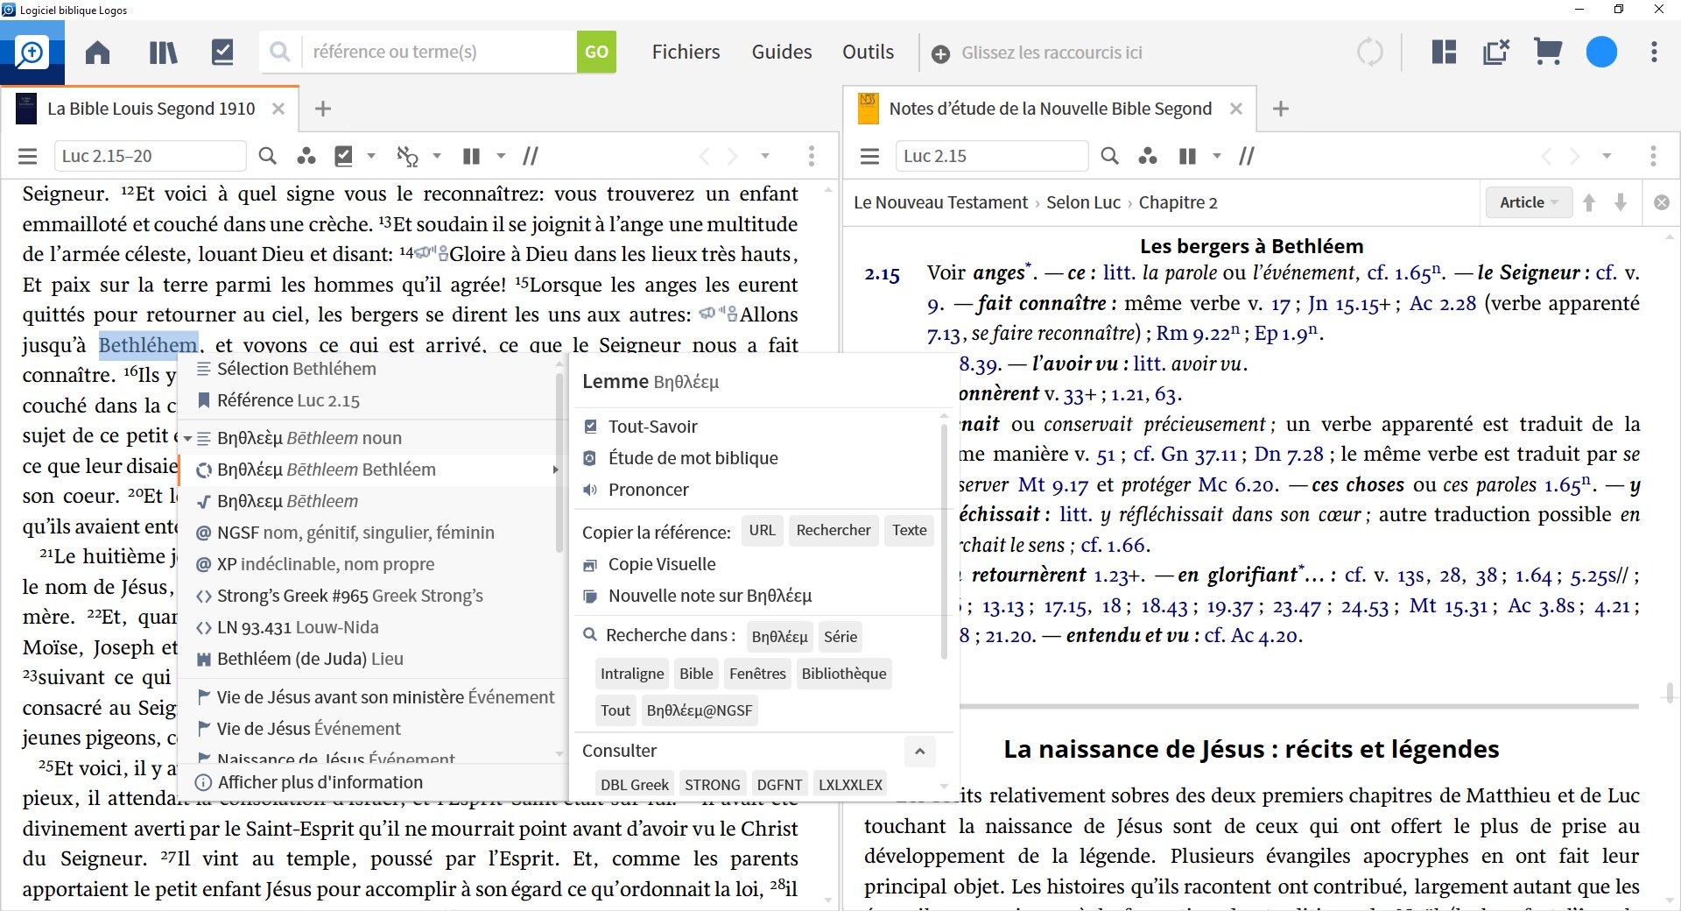This screenshot has height=911, width=1681.
Task: Click the URL copy reference button
Action: pos(762,530)
